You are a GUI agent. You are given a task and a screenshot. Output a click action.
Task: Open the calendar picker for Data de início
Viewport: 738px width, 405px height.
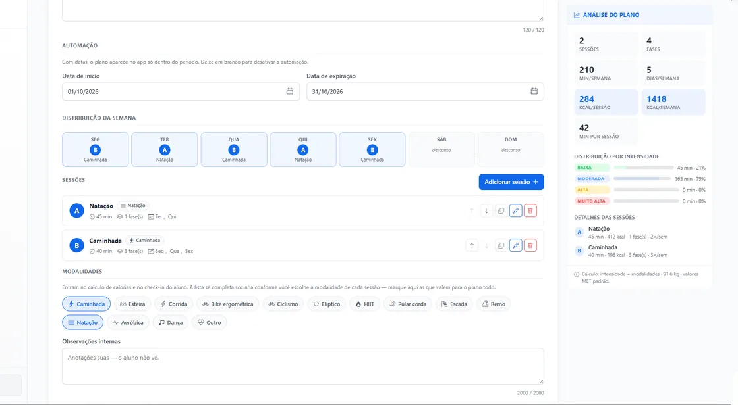tap(290, 91)
